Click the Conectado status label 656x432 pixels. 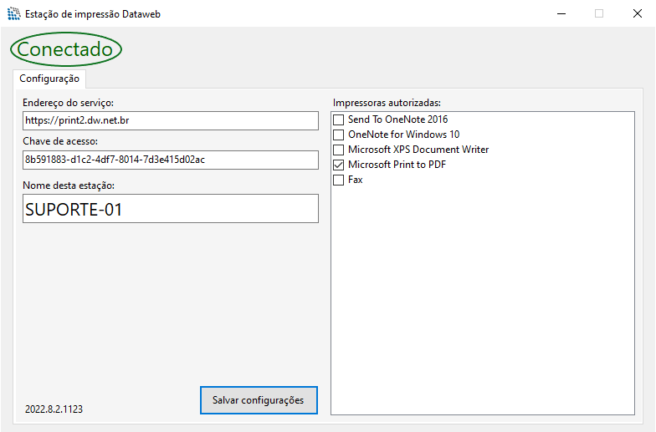[65, 49]
